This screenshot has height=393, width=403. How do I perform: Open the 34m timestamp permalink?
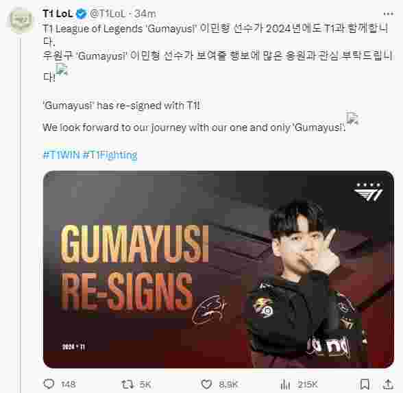coord(145,14)
